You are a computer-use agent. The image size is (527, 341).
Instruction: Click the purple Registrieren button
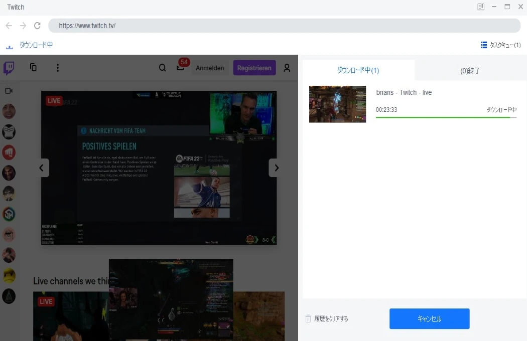click(x=254, y=67)
